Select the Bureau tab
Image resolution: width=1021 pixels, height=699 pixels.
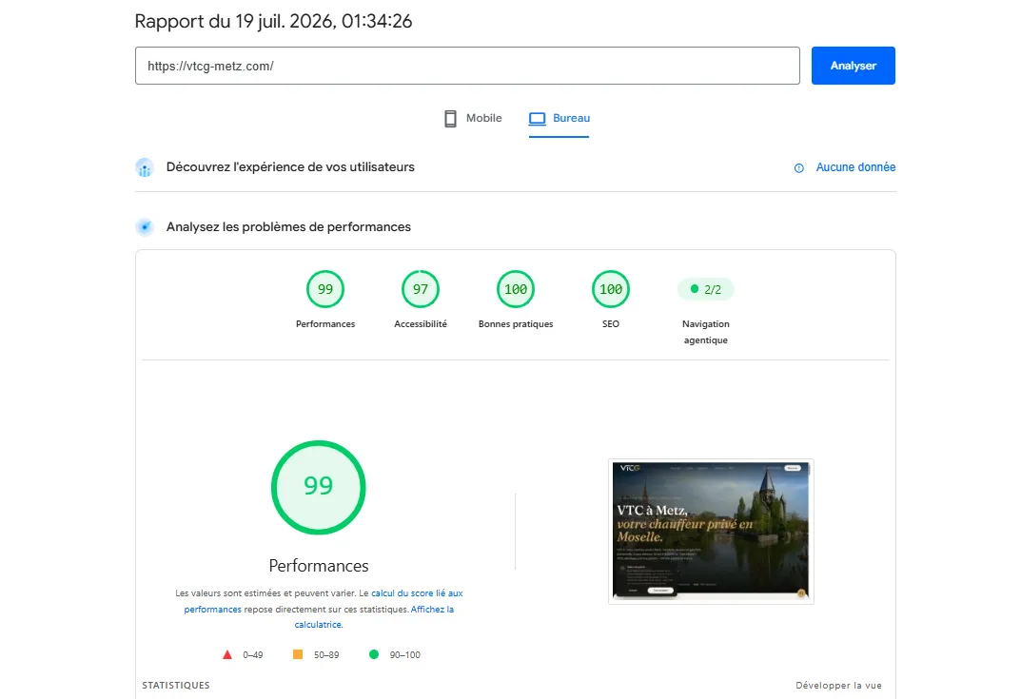point(559,119)
